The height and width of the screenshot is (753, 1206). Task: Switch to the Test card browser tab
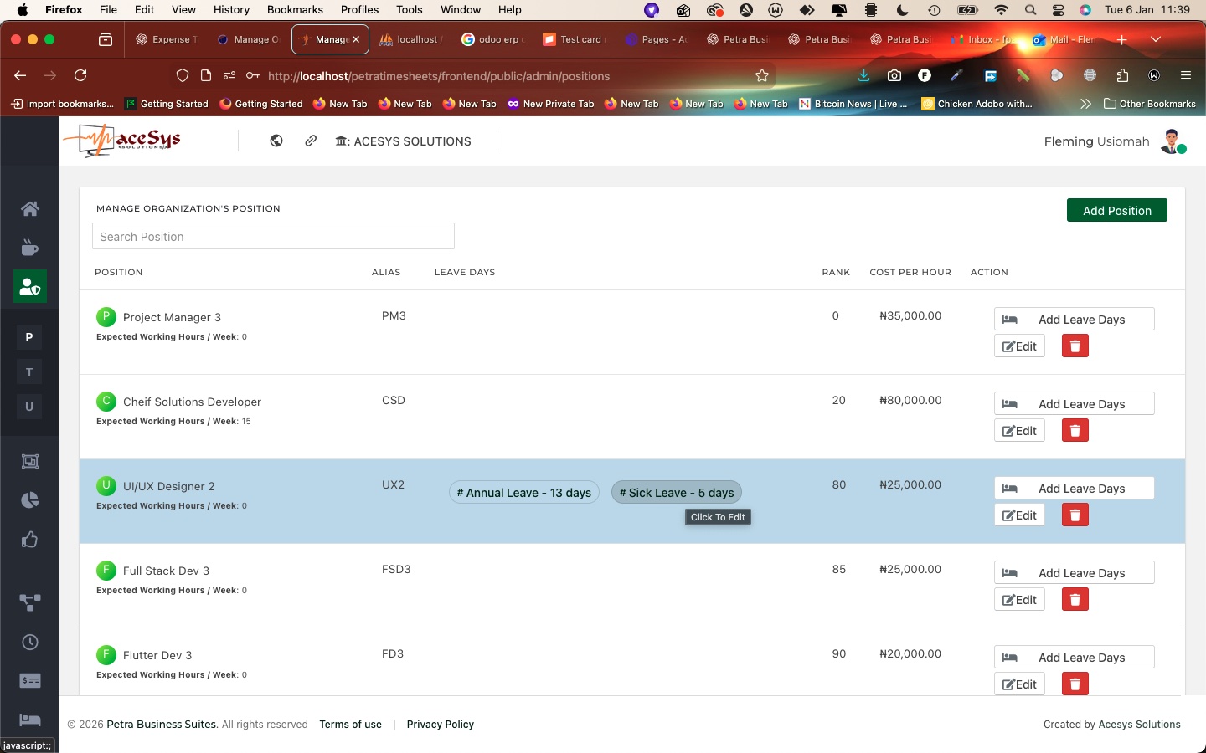574,39
